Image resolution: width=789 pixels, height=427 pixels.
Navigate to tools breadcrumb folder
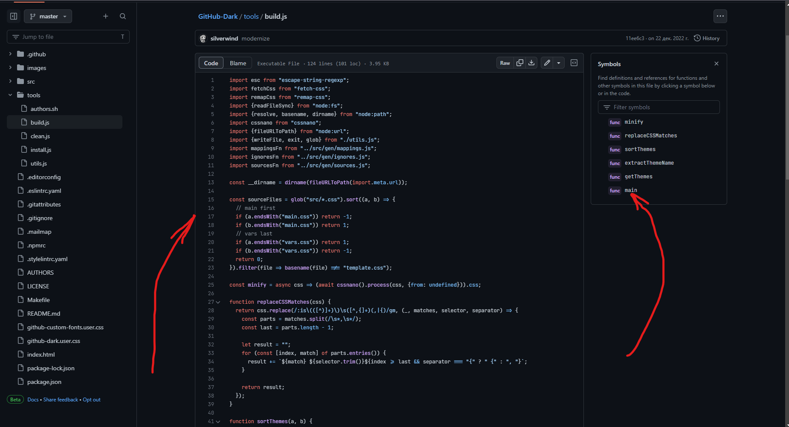[251, 16]
